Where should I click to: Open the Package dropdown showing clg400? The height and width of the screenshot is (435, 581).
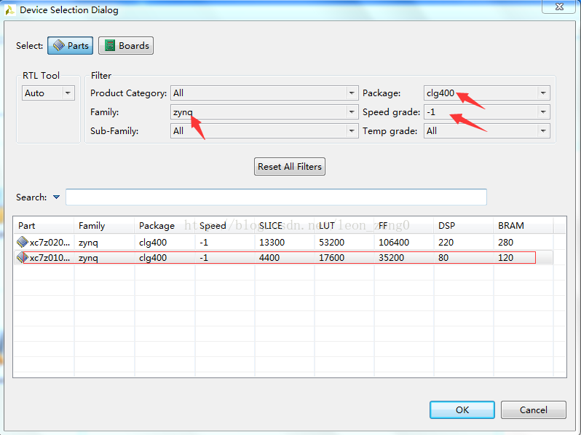[486, 93]
